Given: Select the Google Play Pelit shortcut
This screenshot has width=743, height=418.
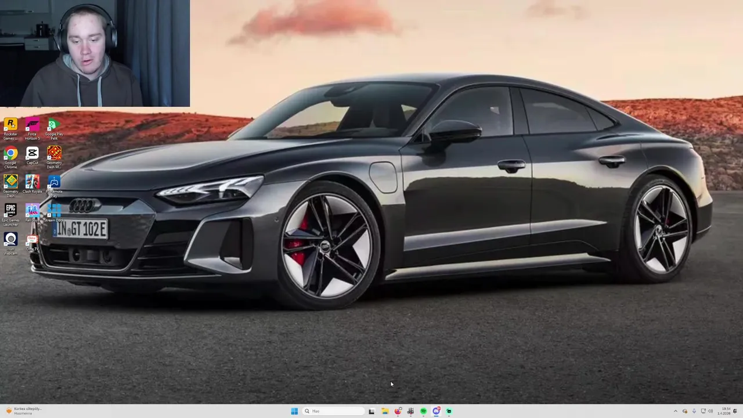Looking at the screenshot, I should coord(54,129).
